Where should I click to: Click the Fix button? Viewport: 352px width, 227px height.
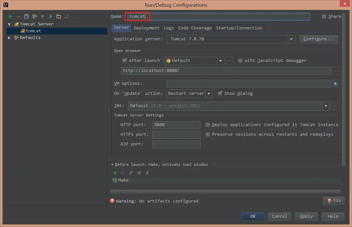coord(334,201)
